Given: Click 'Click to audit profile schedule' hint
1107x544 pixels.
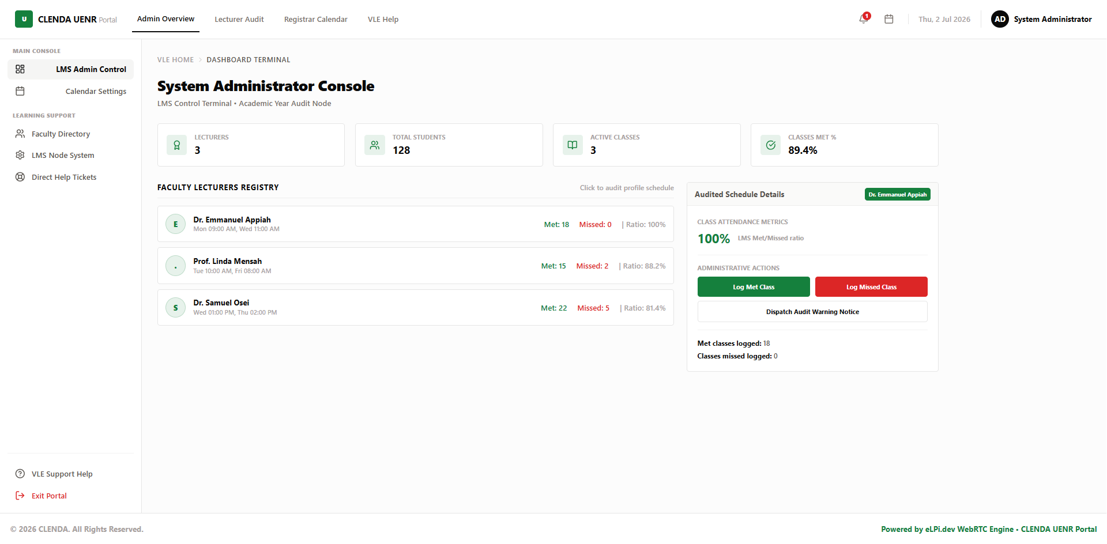Looking at the screenshot, I should (627, 188).
